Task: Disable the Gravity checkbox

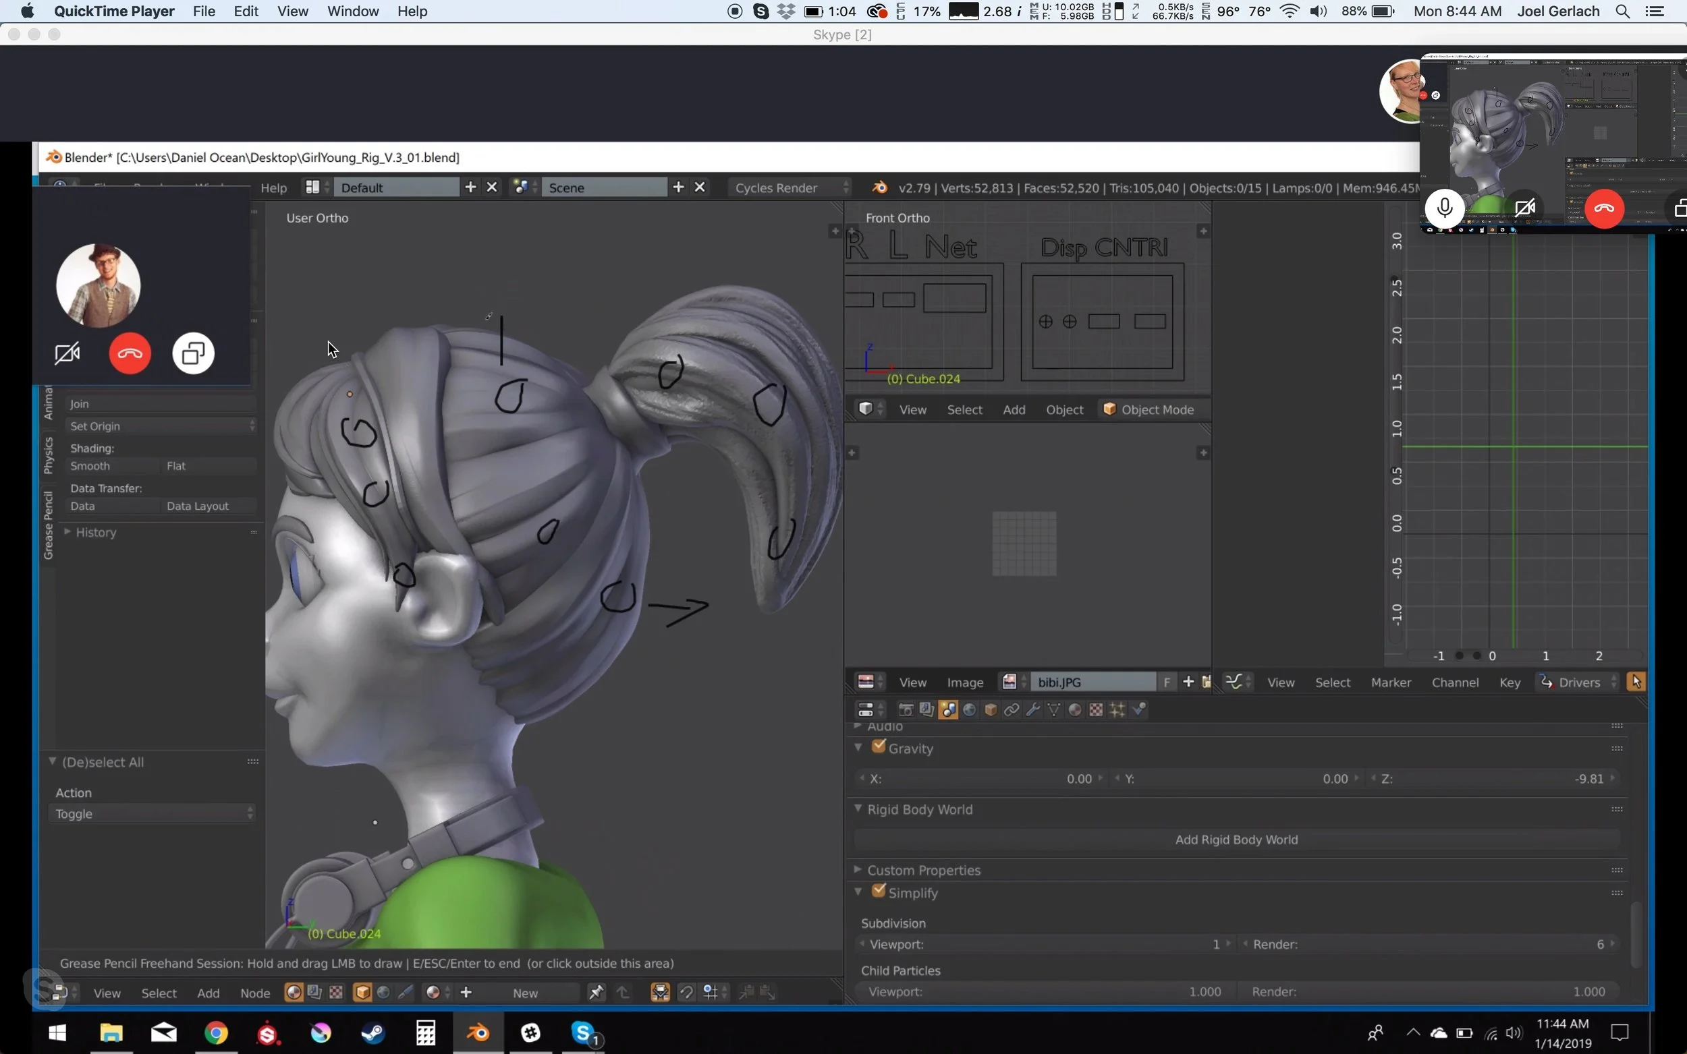Action: pyautogui.click(x=879, y=746)
